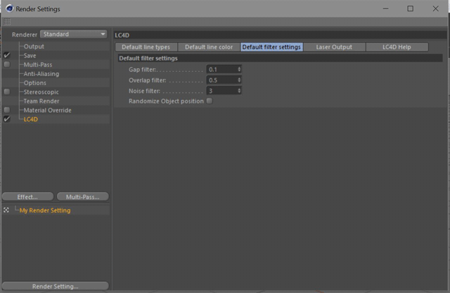Click Noise filter stepper arrows
Image resolution: width=450 pixels, height=293 pixels.
(x=239, y=91)
